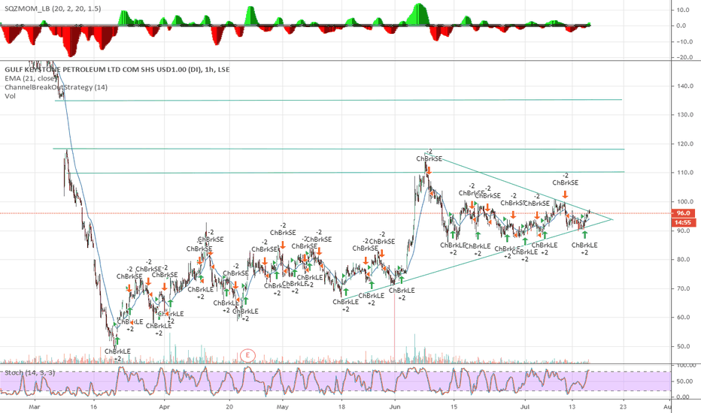Click the Jul label on the time axis
701x413 pixels.
(x=525, y=407)
